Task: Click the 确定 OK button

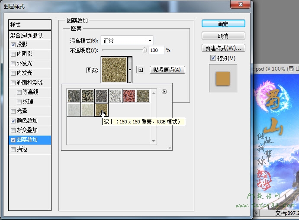Action: [223, 24]
